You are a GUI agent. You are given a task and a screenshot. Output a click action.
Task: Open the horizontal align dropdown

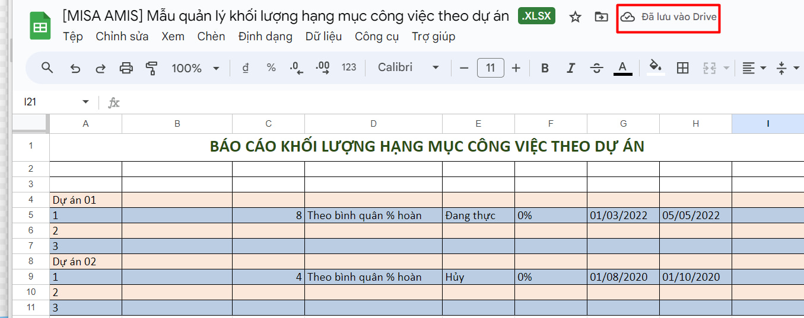tap(754, 68)
